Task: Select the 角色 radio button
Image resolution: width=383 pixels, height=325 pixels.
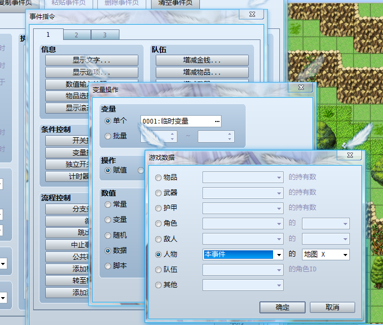Action: (158, 224)
